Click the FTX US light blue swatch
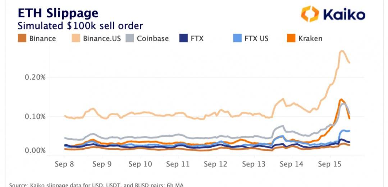Image resolution: width=388 pixels, height=187 pixels. (x=237, y=38)
